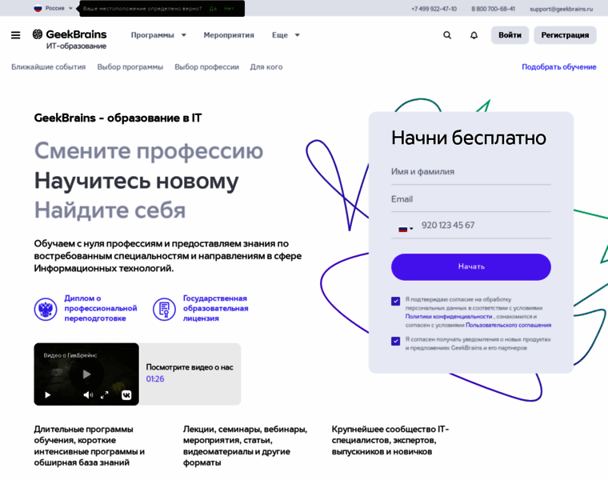Open the hamburger menu
608x480 pixels.
click(x=16, y=35)
